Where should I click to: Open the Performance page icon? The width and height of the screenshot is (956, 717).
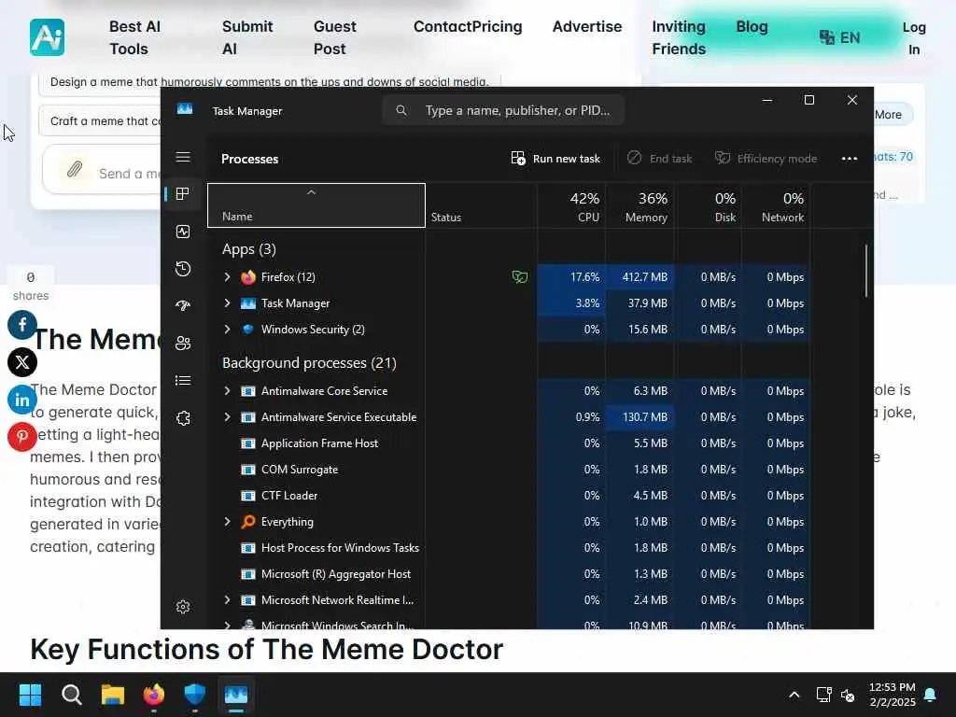(x=183, y=232)
